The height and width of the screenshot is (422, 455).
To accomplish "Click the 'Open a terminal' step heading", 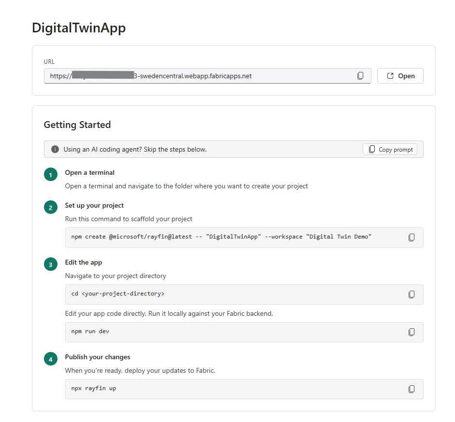I will point(90,172).
